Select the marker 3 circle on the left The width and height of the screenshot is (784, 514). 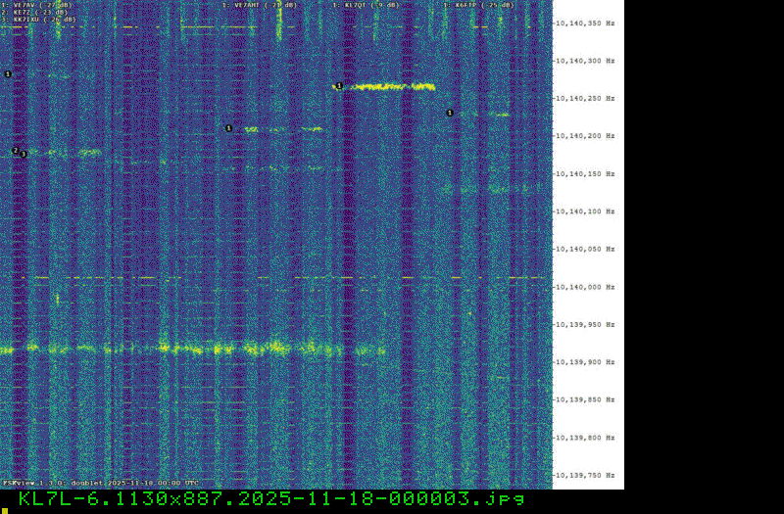24,154
